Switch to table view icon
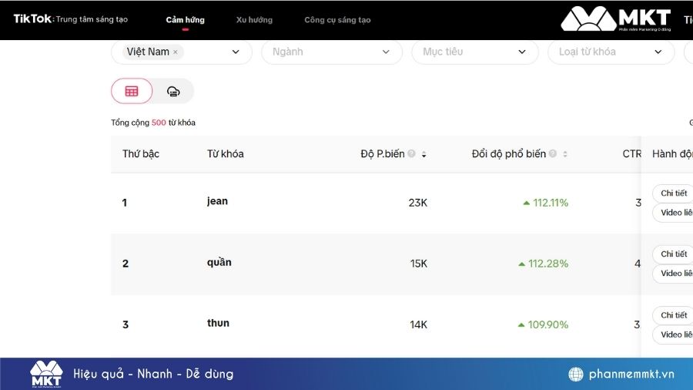693x390 pixels. click(x=132, y=91)
